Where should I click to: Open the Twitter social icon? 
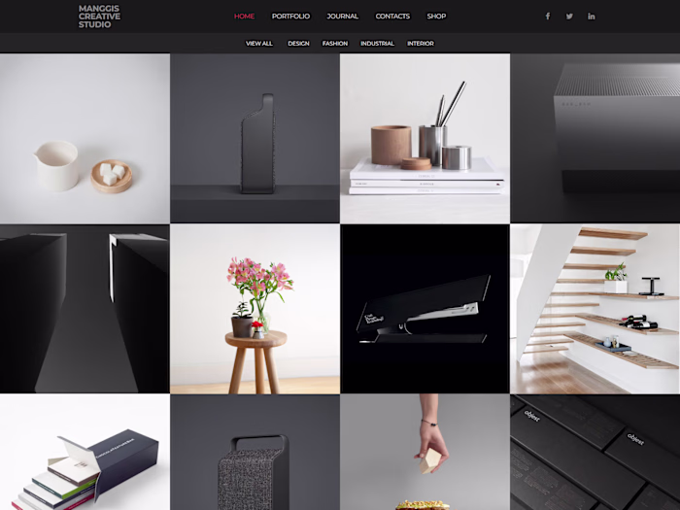(x=569, y=17)
